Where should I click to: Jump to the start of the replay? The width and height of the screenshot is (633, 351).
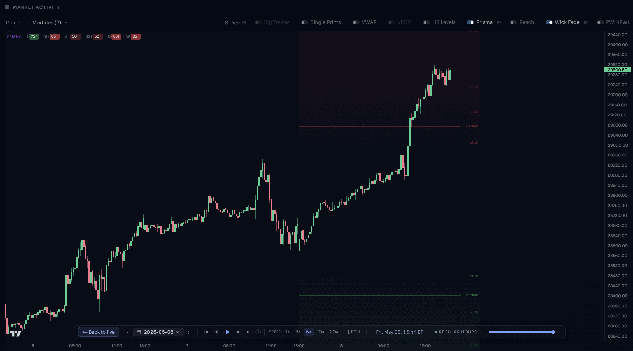(206, 332)
